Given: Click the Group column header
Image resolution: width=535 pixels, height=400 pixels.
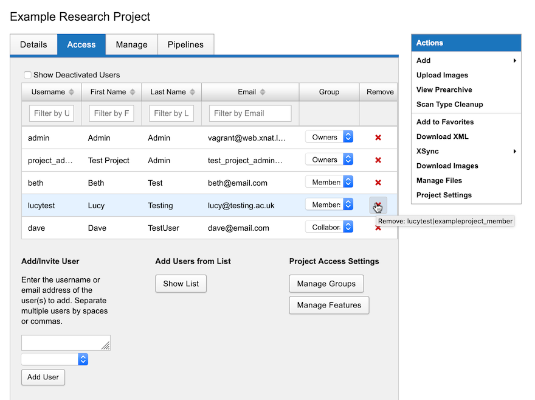Looking at the screenshot, I should (329, 92).
